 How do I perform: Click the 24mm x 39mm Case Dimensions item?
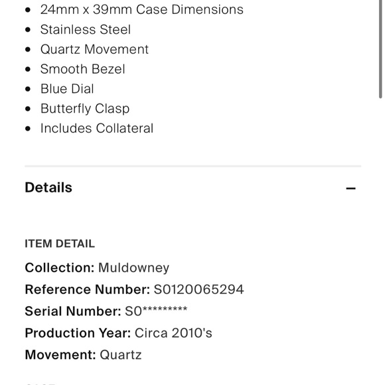tap(142, 10)
